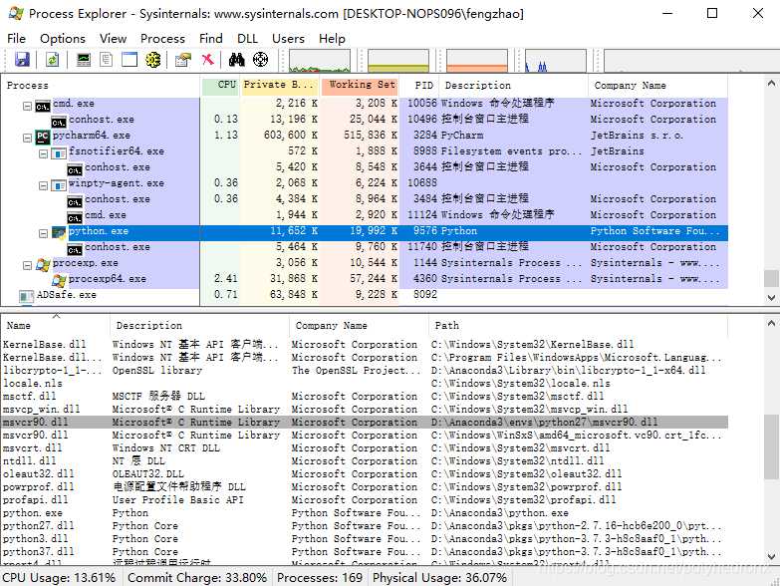
Task: Click the yellow gear DLL/handles view icon
Action: click(x=152, y=60)
